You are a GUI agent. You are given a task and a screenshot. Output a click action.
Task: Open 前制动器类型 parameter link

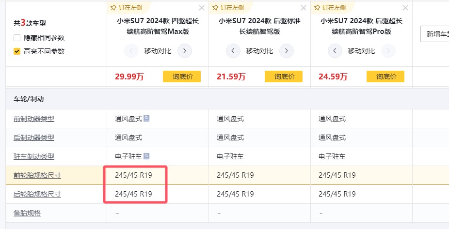point(34,119)
